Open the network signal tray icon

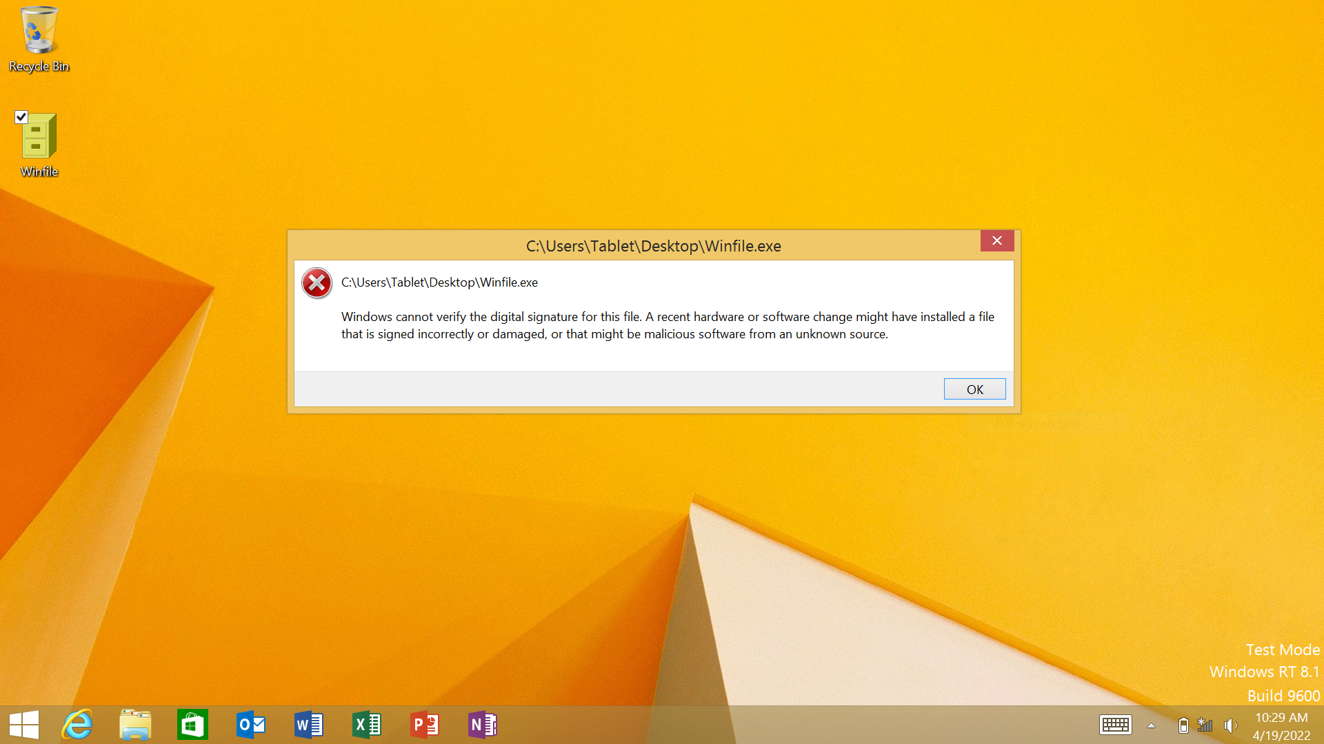(x=1205, y=725)
